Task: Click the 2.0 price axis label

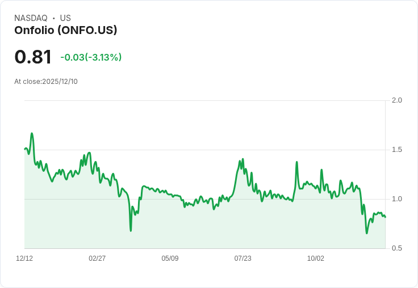Action: coord(397,100)
